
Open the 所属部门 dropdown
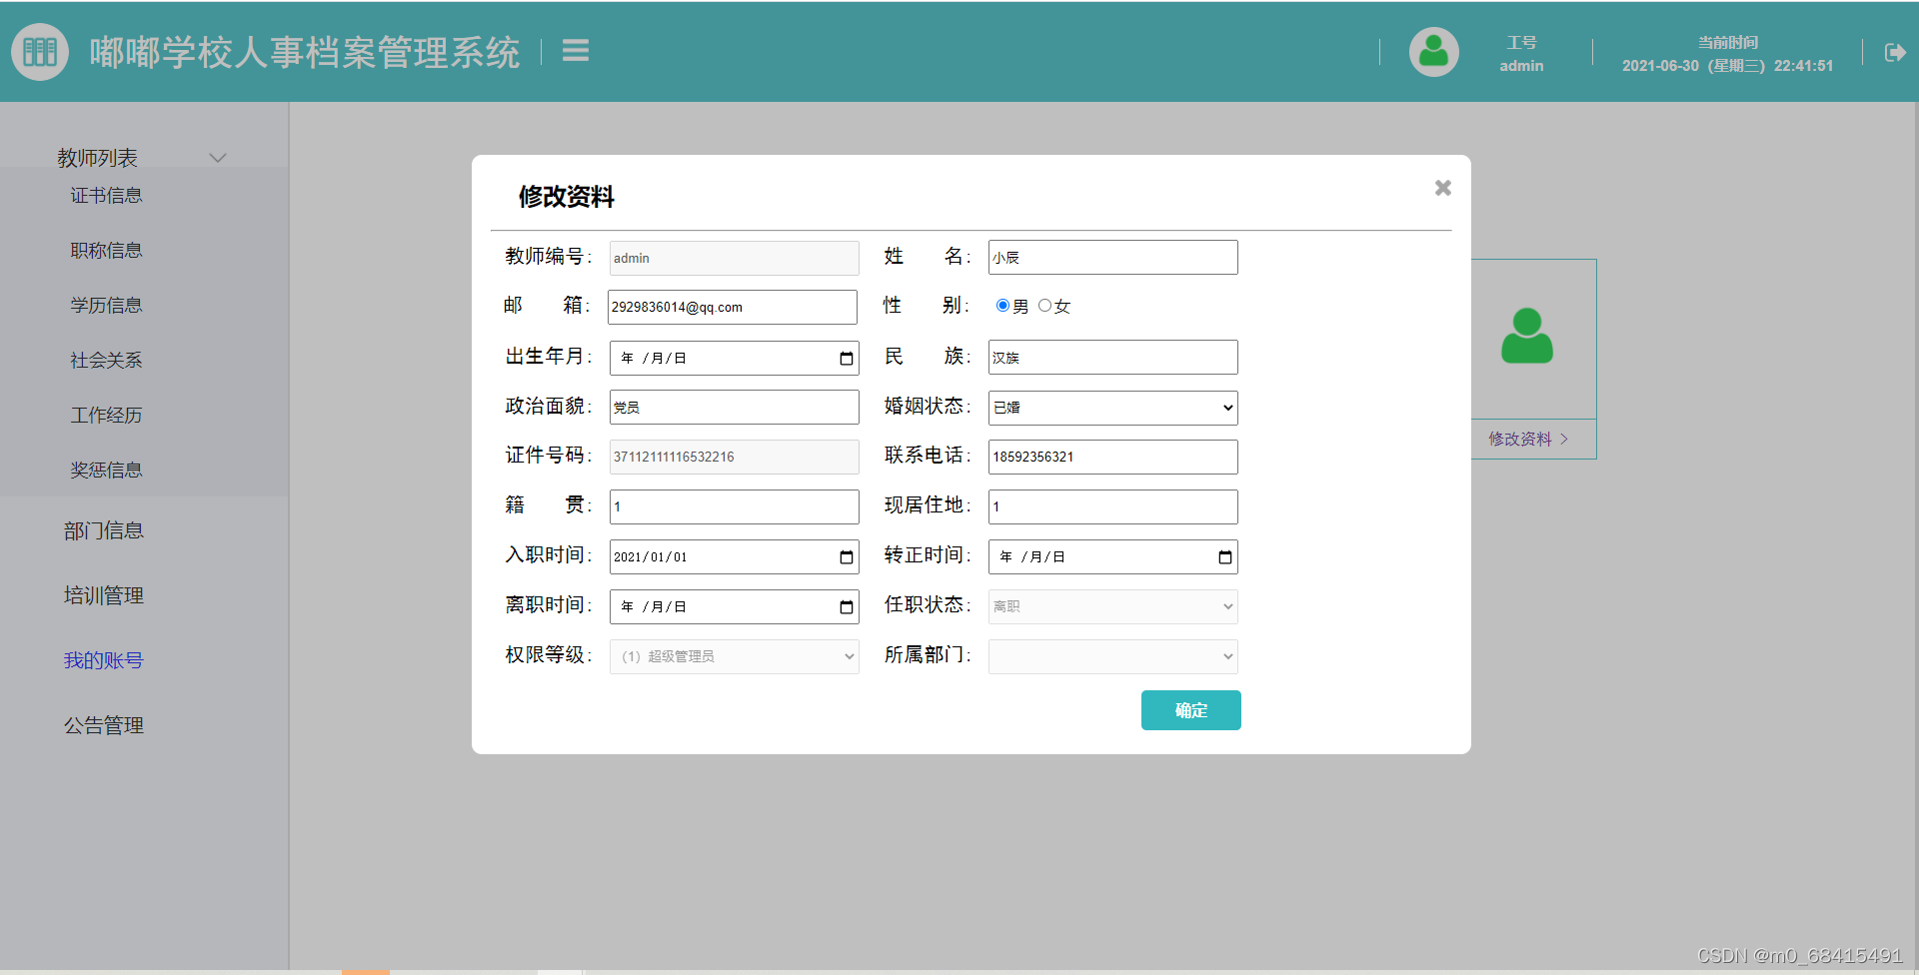click(x=1112, y=656)
